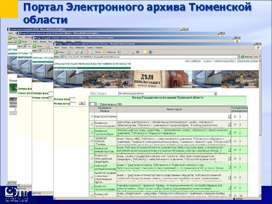Open the dropdown arrow next to Back button

(65, 52)
